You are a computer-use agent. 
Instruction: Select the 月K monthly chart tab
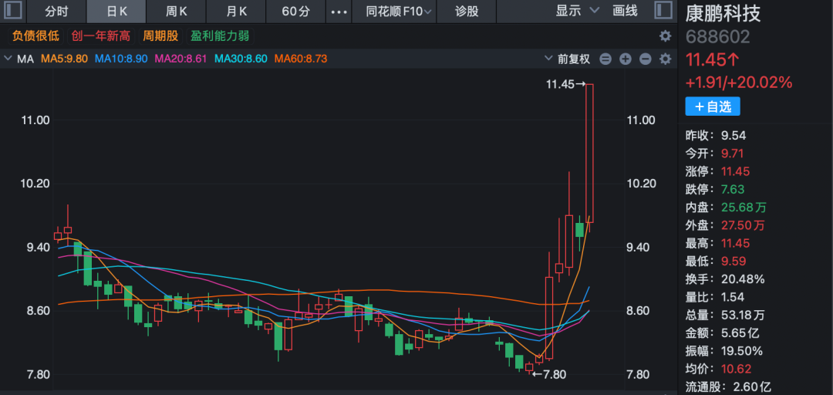coord(237,12)
